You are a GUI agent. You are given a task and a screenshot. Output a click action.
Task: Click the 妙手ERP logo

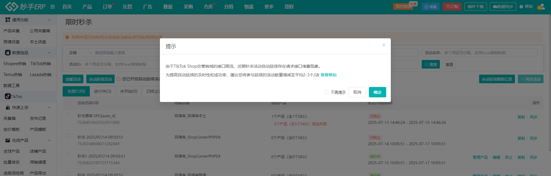point(25,6)
